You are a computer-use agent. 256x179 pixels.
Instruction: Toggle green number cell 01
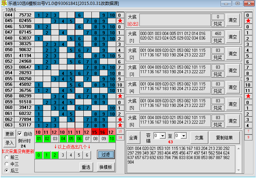coord(39,139)
